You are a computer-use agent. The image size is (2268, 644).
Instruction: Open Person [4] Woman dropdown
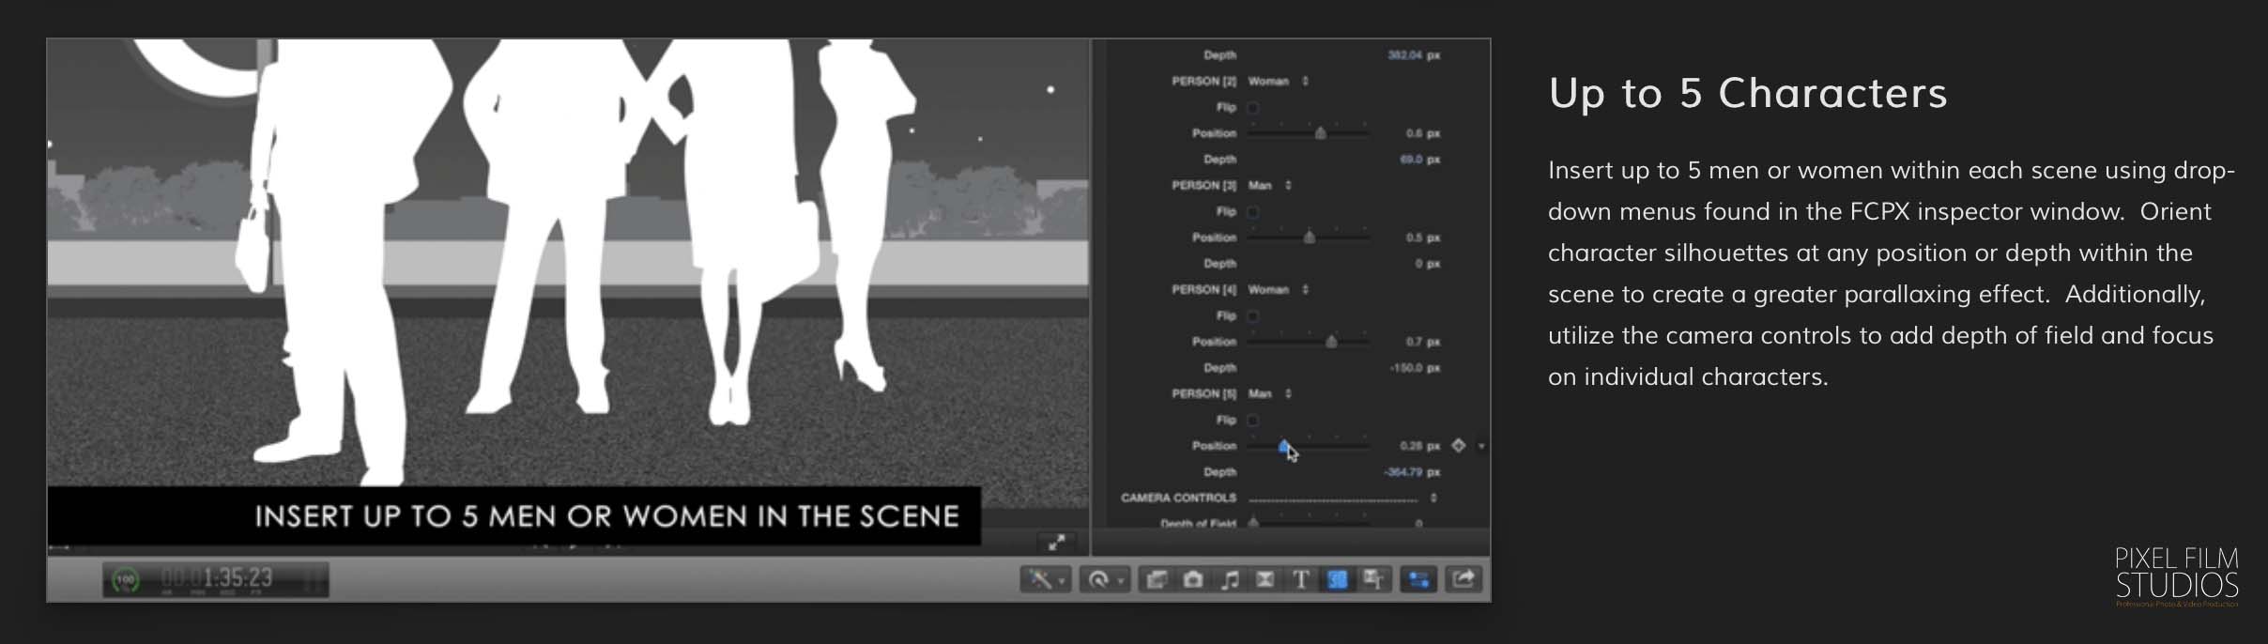tap(1278, 290)
